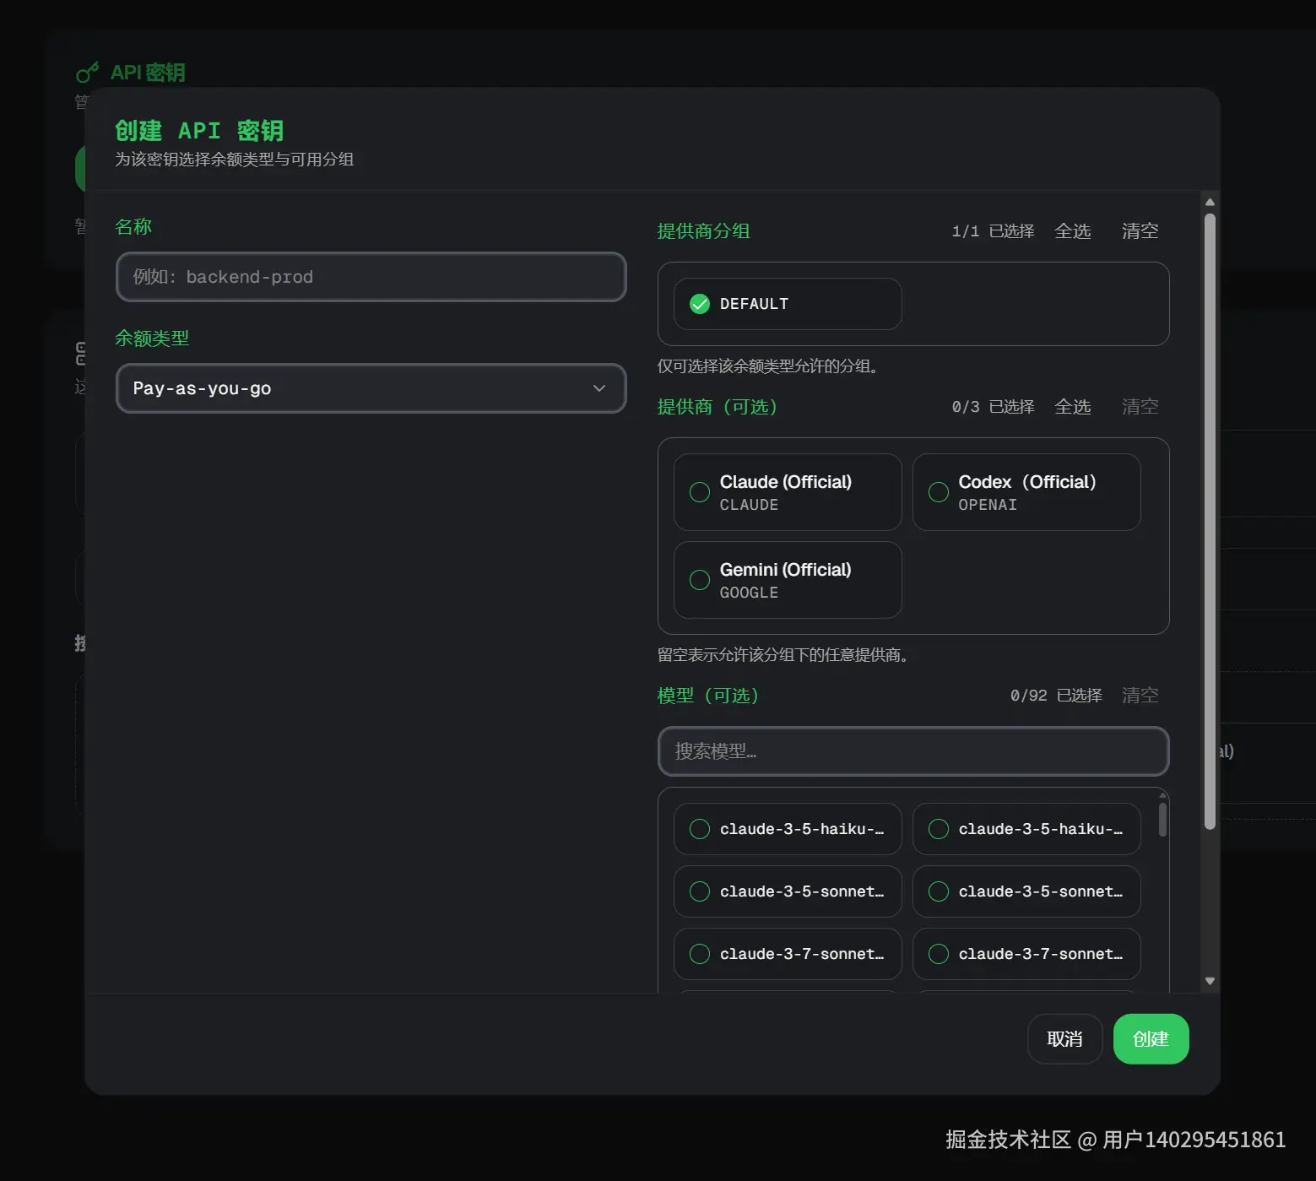
Task: Clear (清空) the optional providers selection
Action: coord(1140,407)
